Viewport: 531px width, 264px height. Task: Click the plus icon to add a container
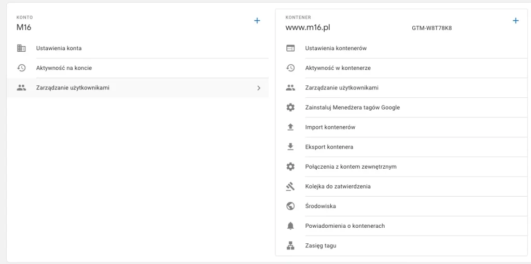click(x=515, y=21)
